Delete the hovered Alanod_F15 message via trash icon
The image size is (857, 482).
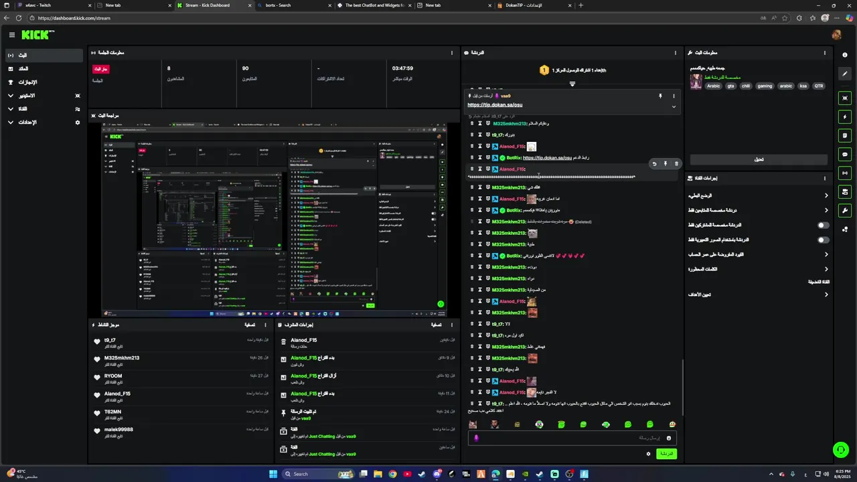click(676, 163)
